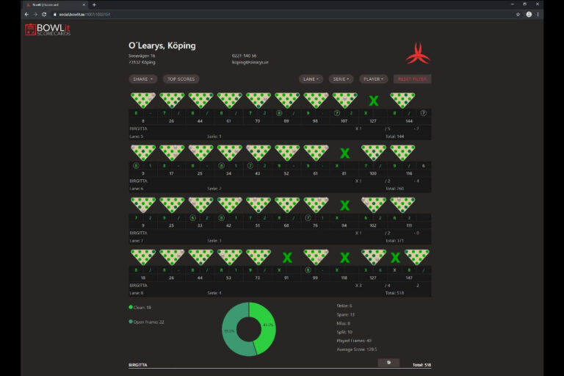Toggle the Clean legend entry
This screenshot has width=564, height=376.
pyautogui.click(x=140, y=307)
